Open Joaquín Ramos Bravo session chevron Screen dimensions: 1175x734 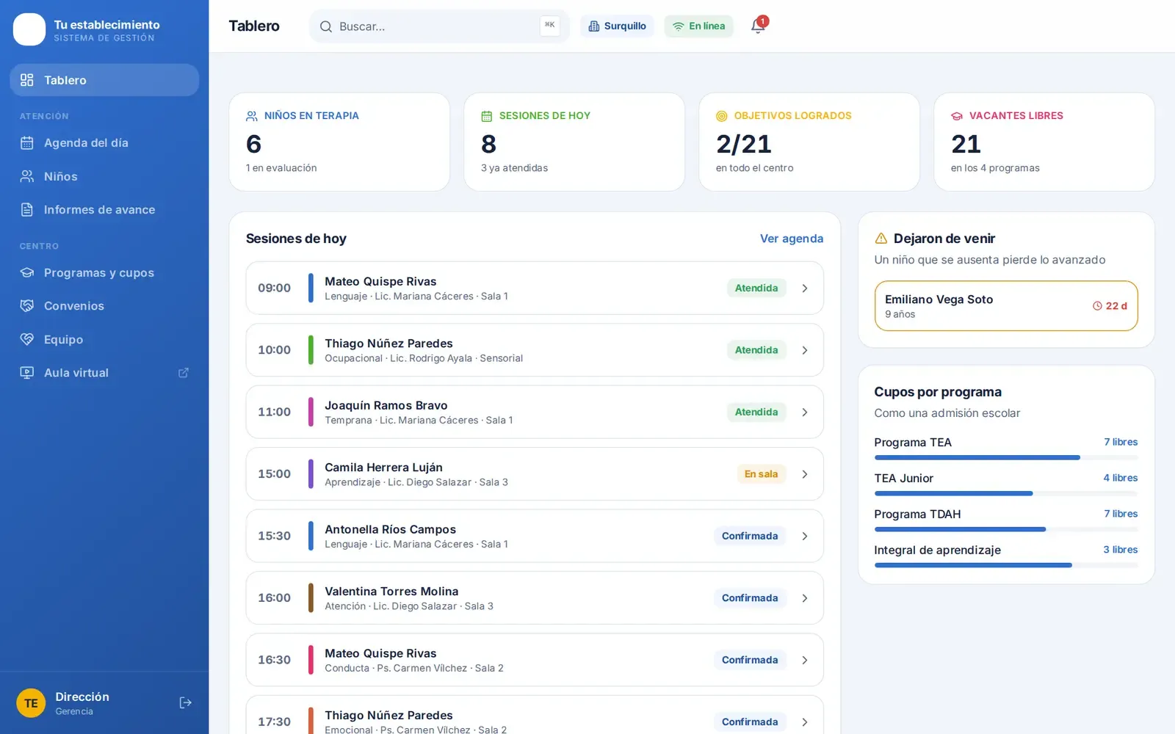pos(805,413)
